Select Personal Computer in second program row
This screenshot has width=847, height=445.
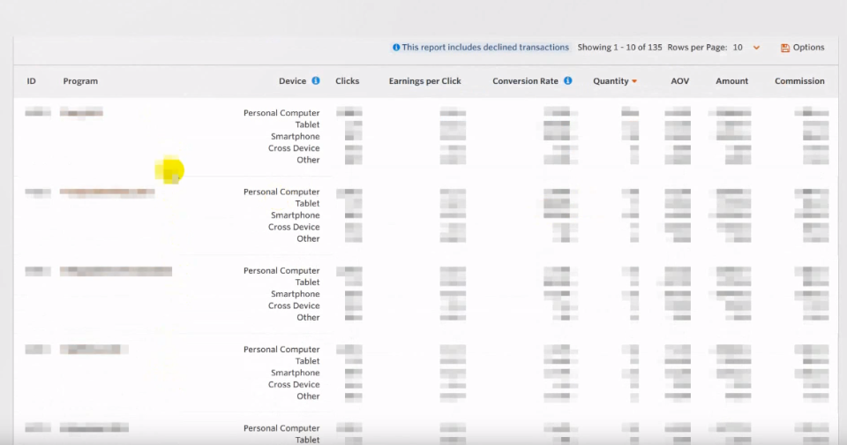coord(281,192)
